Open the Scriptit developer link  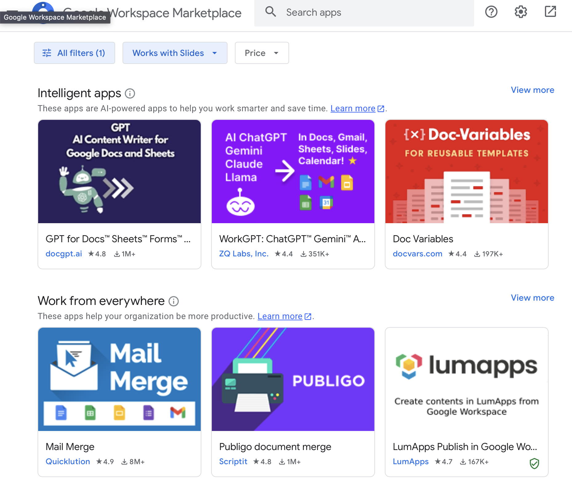[233, 462]
